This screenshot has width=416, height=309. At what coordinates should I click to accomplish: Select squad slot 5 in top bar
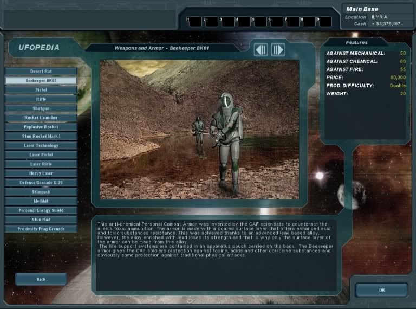260,22
